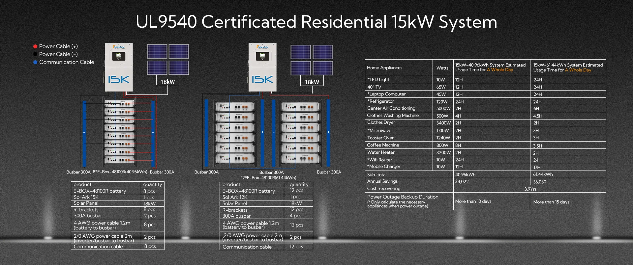Click the '61.44kWh' sub-total cell

click(x=543, y=174)
